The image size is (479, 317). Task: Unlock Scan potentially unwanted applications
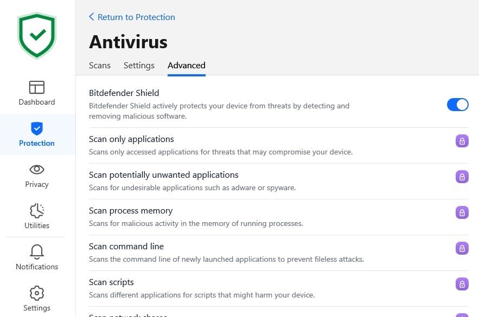462,177
